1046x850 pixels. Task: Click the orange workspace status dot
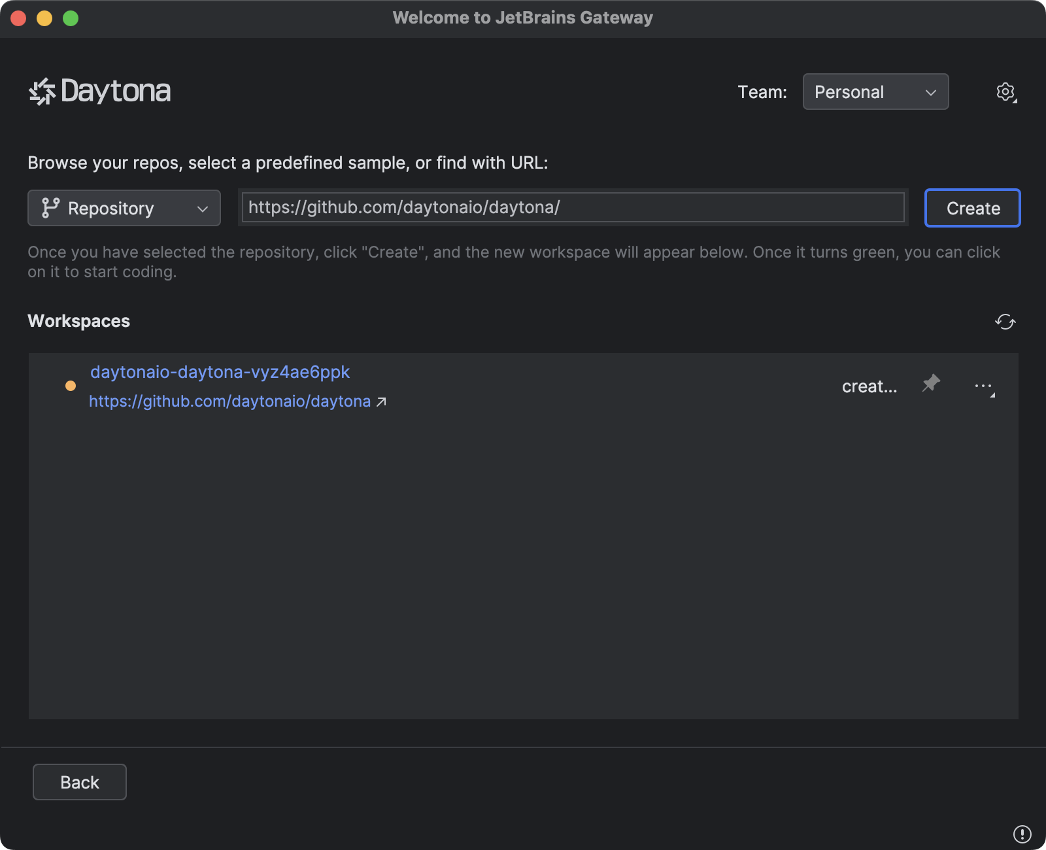click(71, 386)
